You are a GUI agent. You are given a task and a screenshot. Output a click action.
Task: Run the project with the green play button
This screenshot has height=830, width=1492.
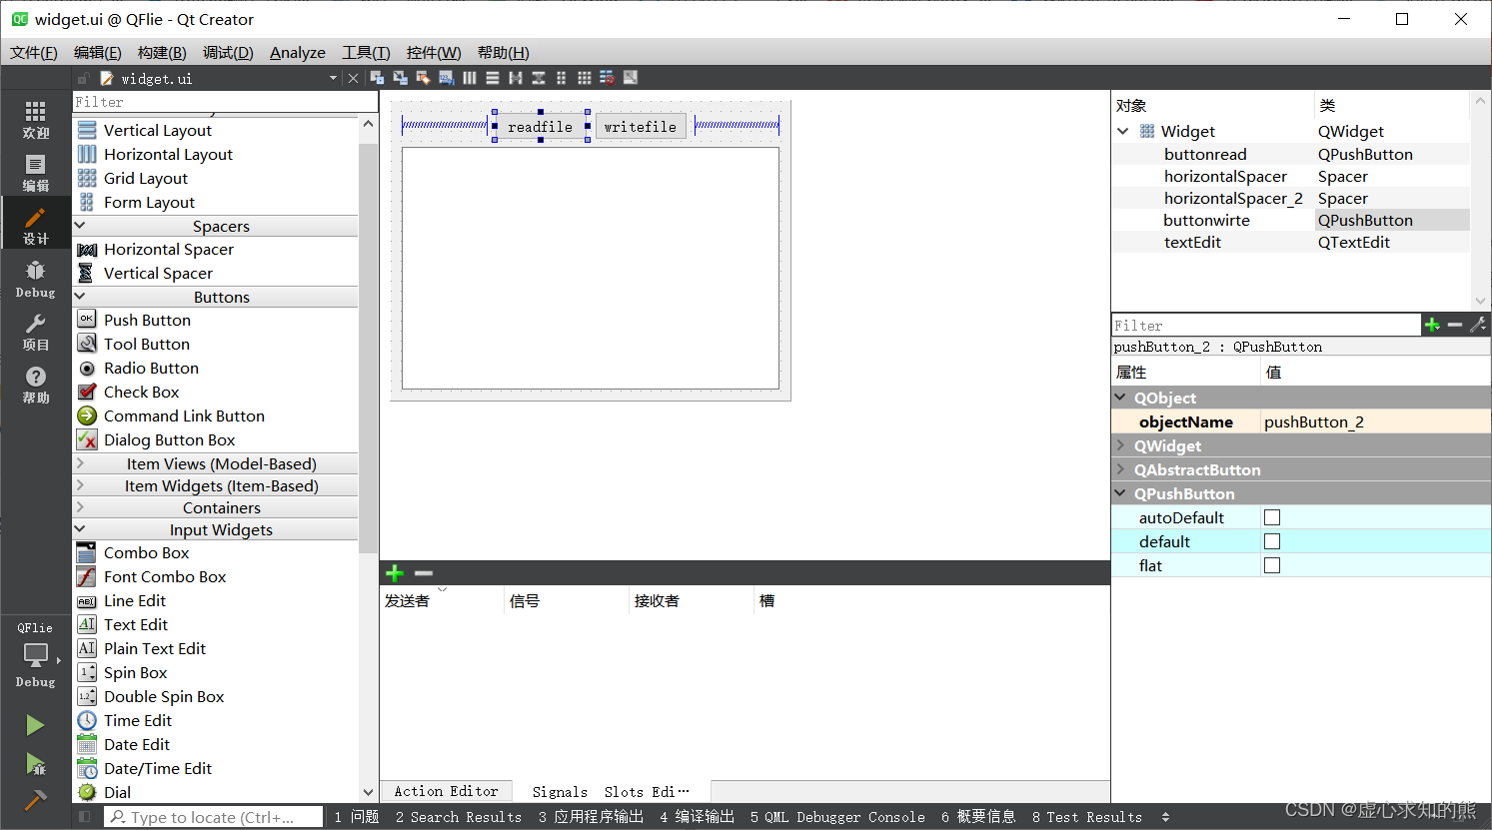coord(35,725)
